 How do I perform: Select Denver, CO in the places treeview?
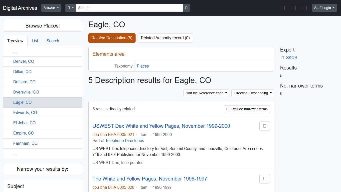tap(23, 61)
